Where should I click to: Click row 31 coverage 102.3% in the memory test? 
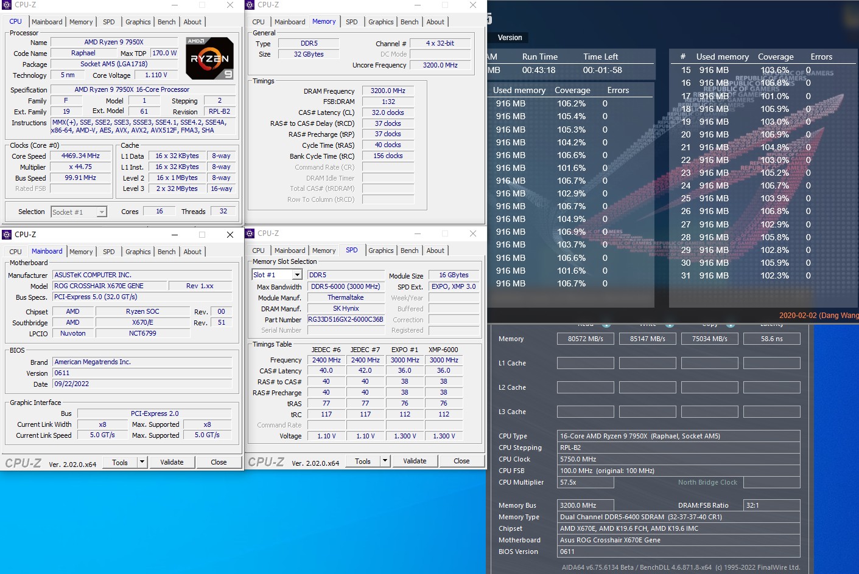coord(774,276)
